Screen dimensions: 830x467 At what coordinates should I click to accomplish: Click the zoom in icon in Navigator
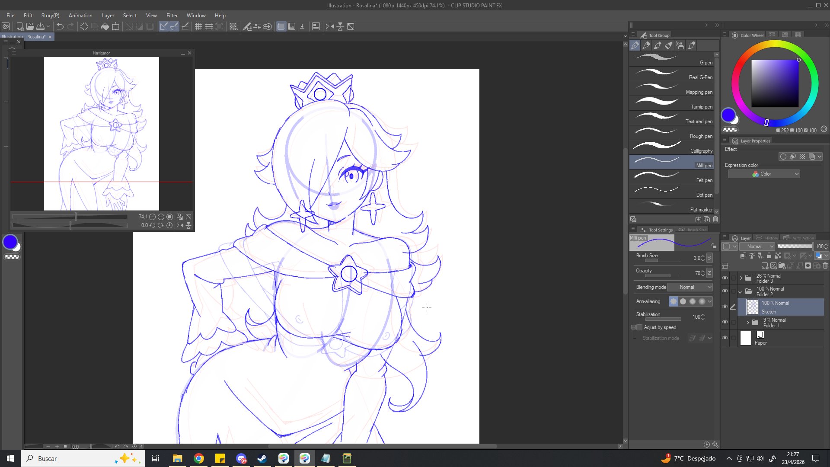[x=161, y=217]
